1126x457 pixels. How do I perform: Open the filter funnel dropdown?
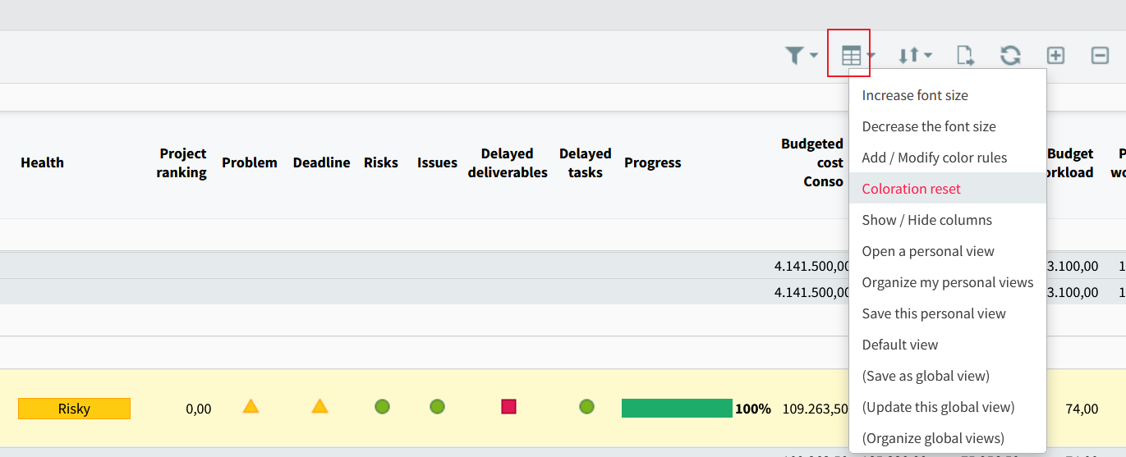pos(801,55)
